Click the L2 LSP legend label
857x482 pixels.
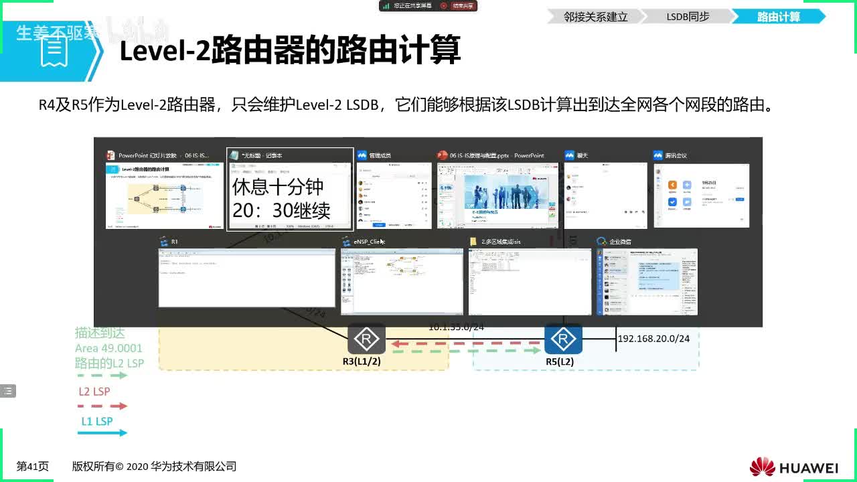click(94, 391)
